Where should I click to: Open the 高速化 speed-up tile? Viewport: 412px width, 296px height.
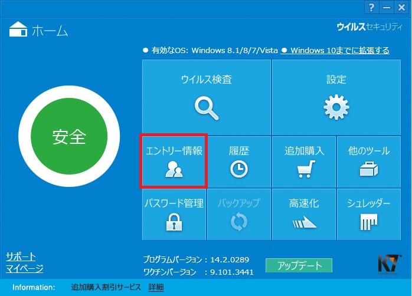coord(304,214)
